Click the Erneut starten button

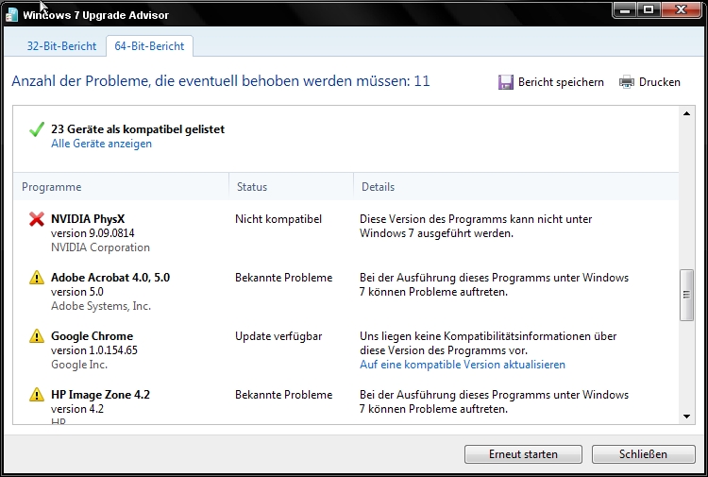click(523, 454)
